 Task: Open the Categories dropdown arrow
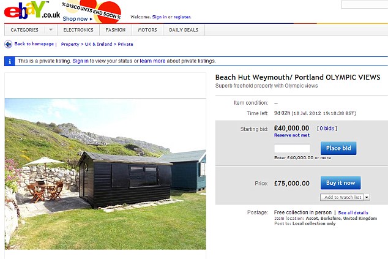tap(51, 30)
